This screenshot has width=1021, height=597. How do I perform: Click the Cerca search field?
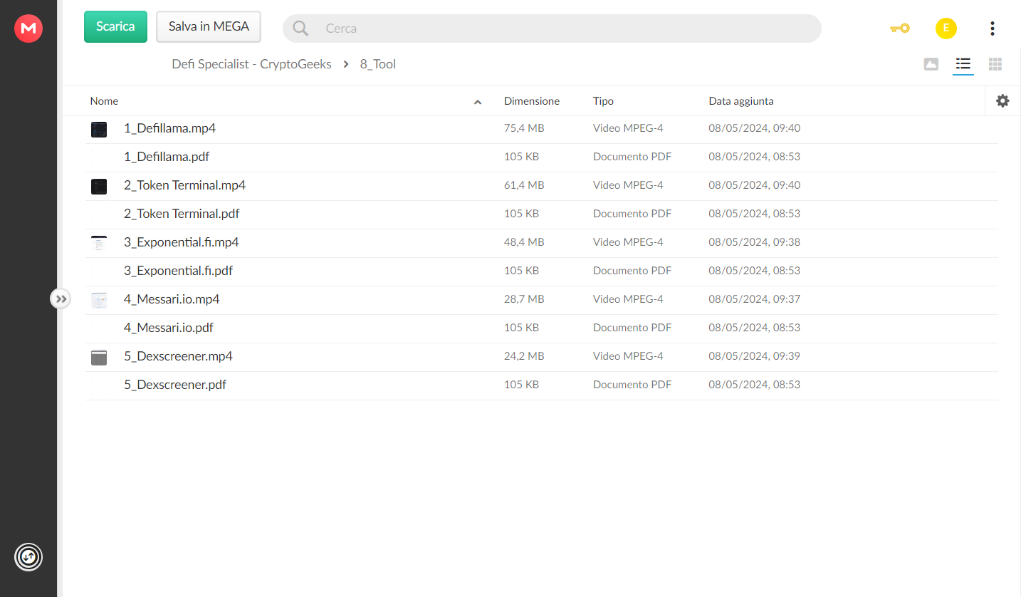coord(552,28)
